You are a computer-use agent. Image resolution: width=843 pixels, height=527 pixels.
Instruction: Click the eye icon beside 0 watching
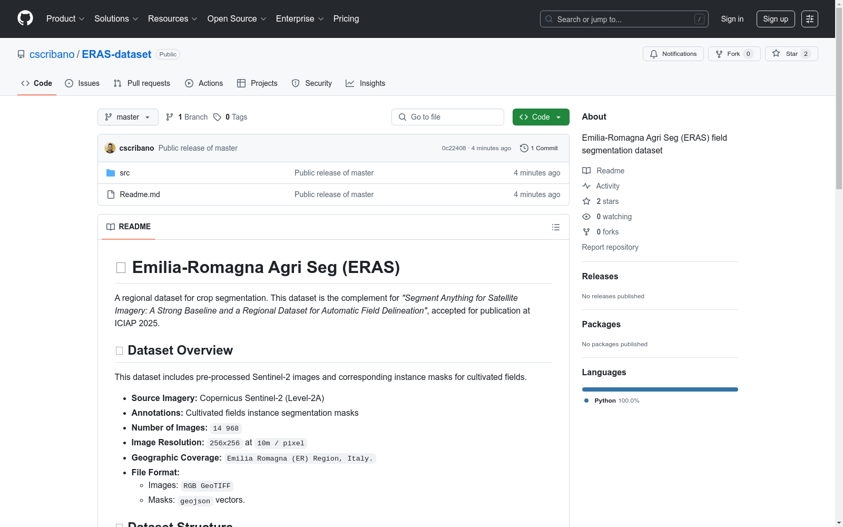586,217
